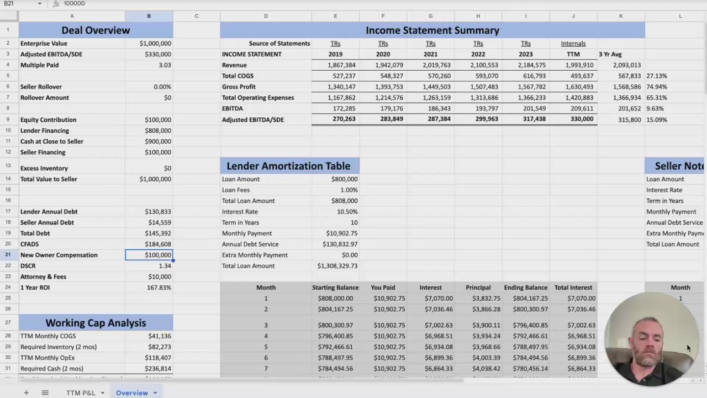Select the Seller Rollover value 0.00%
This screenshot has width=707, height=398.
coord(149,87)
